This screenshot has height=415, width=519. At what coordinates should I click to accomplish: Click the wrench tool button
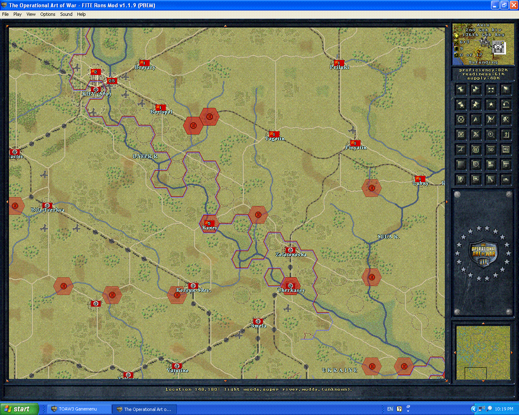coord(491,180)
